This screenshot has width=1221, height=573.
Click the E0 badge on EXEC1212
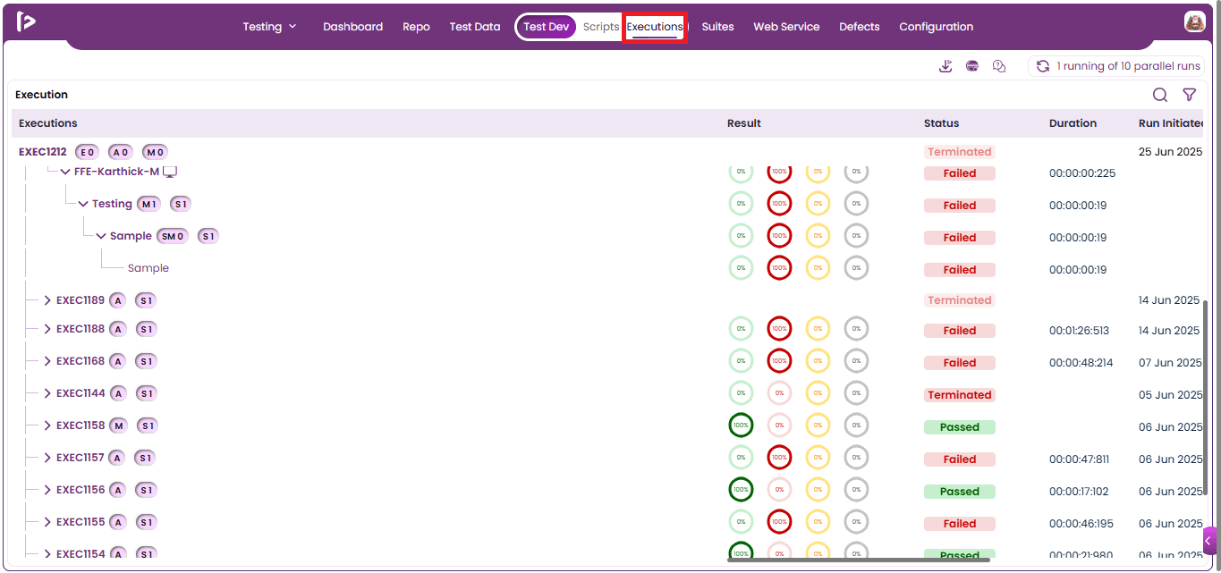tap(86, 152)
